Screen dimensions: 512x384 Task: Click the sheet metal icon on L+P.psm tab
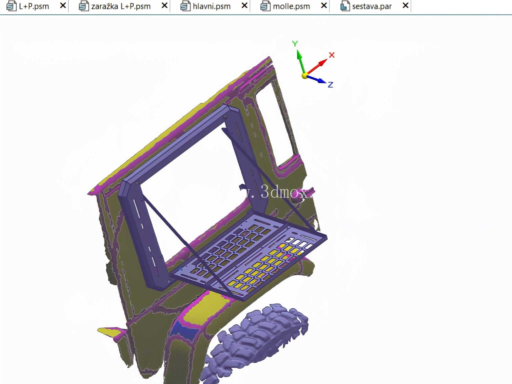point(11,6)
